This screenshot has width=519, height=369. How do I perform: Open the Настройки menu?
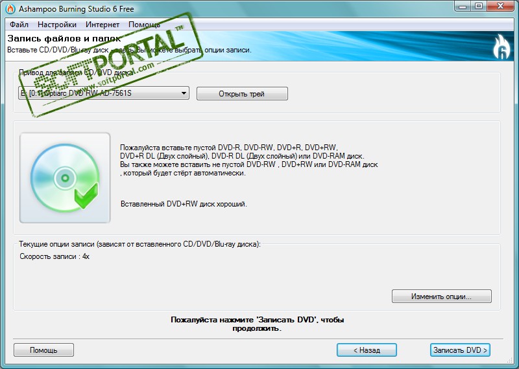57,25
